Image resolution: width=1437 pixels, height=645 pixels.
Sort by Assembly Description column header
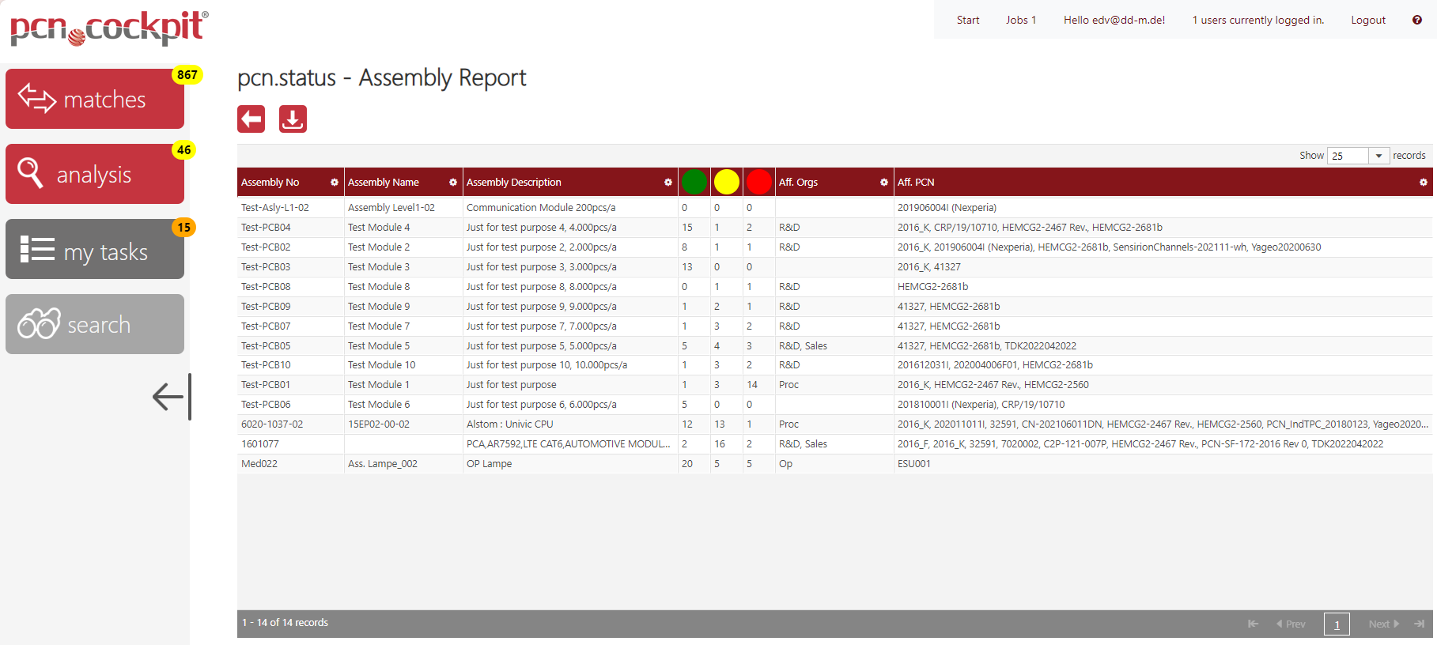514,183
